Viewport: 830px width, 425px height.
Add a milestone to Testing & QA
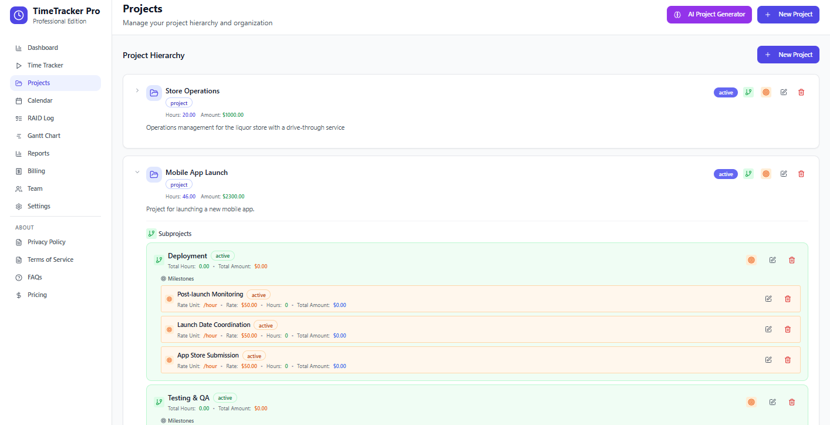(751, 402)
